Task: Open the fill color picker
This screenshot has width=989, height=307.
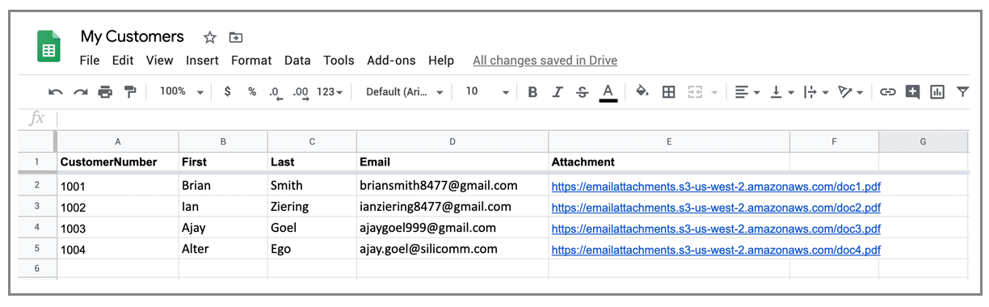Action: pos(642,91)
